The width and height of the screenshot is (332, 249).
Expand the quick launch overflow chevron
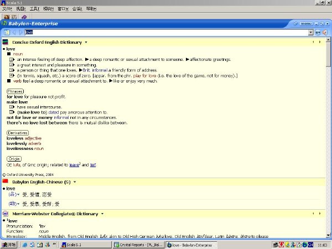click(54, 244)
